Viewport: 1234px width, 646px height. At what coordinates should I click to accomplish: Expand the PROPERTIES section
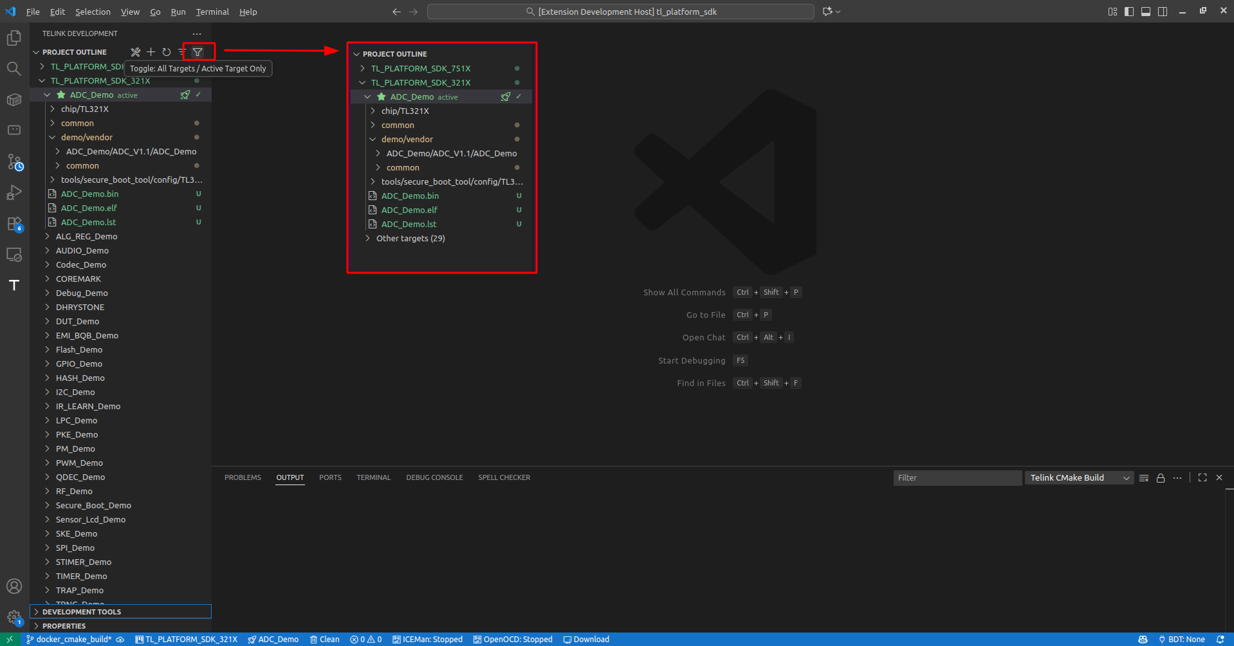[x=121, y=626]
